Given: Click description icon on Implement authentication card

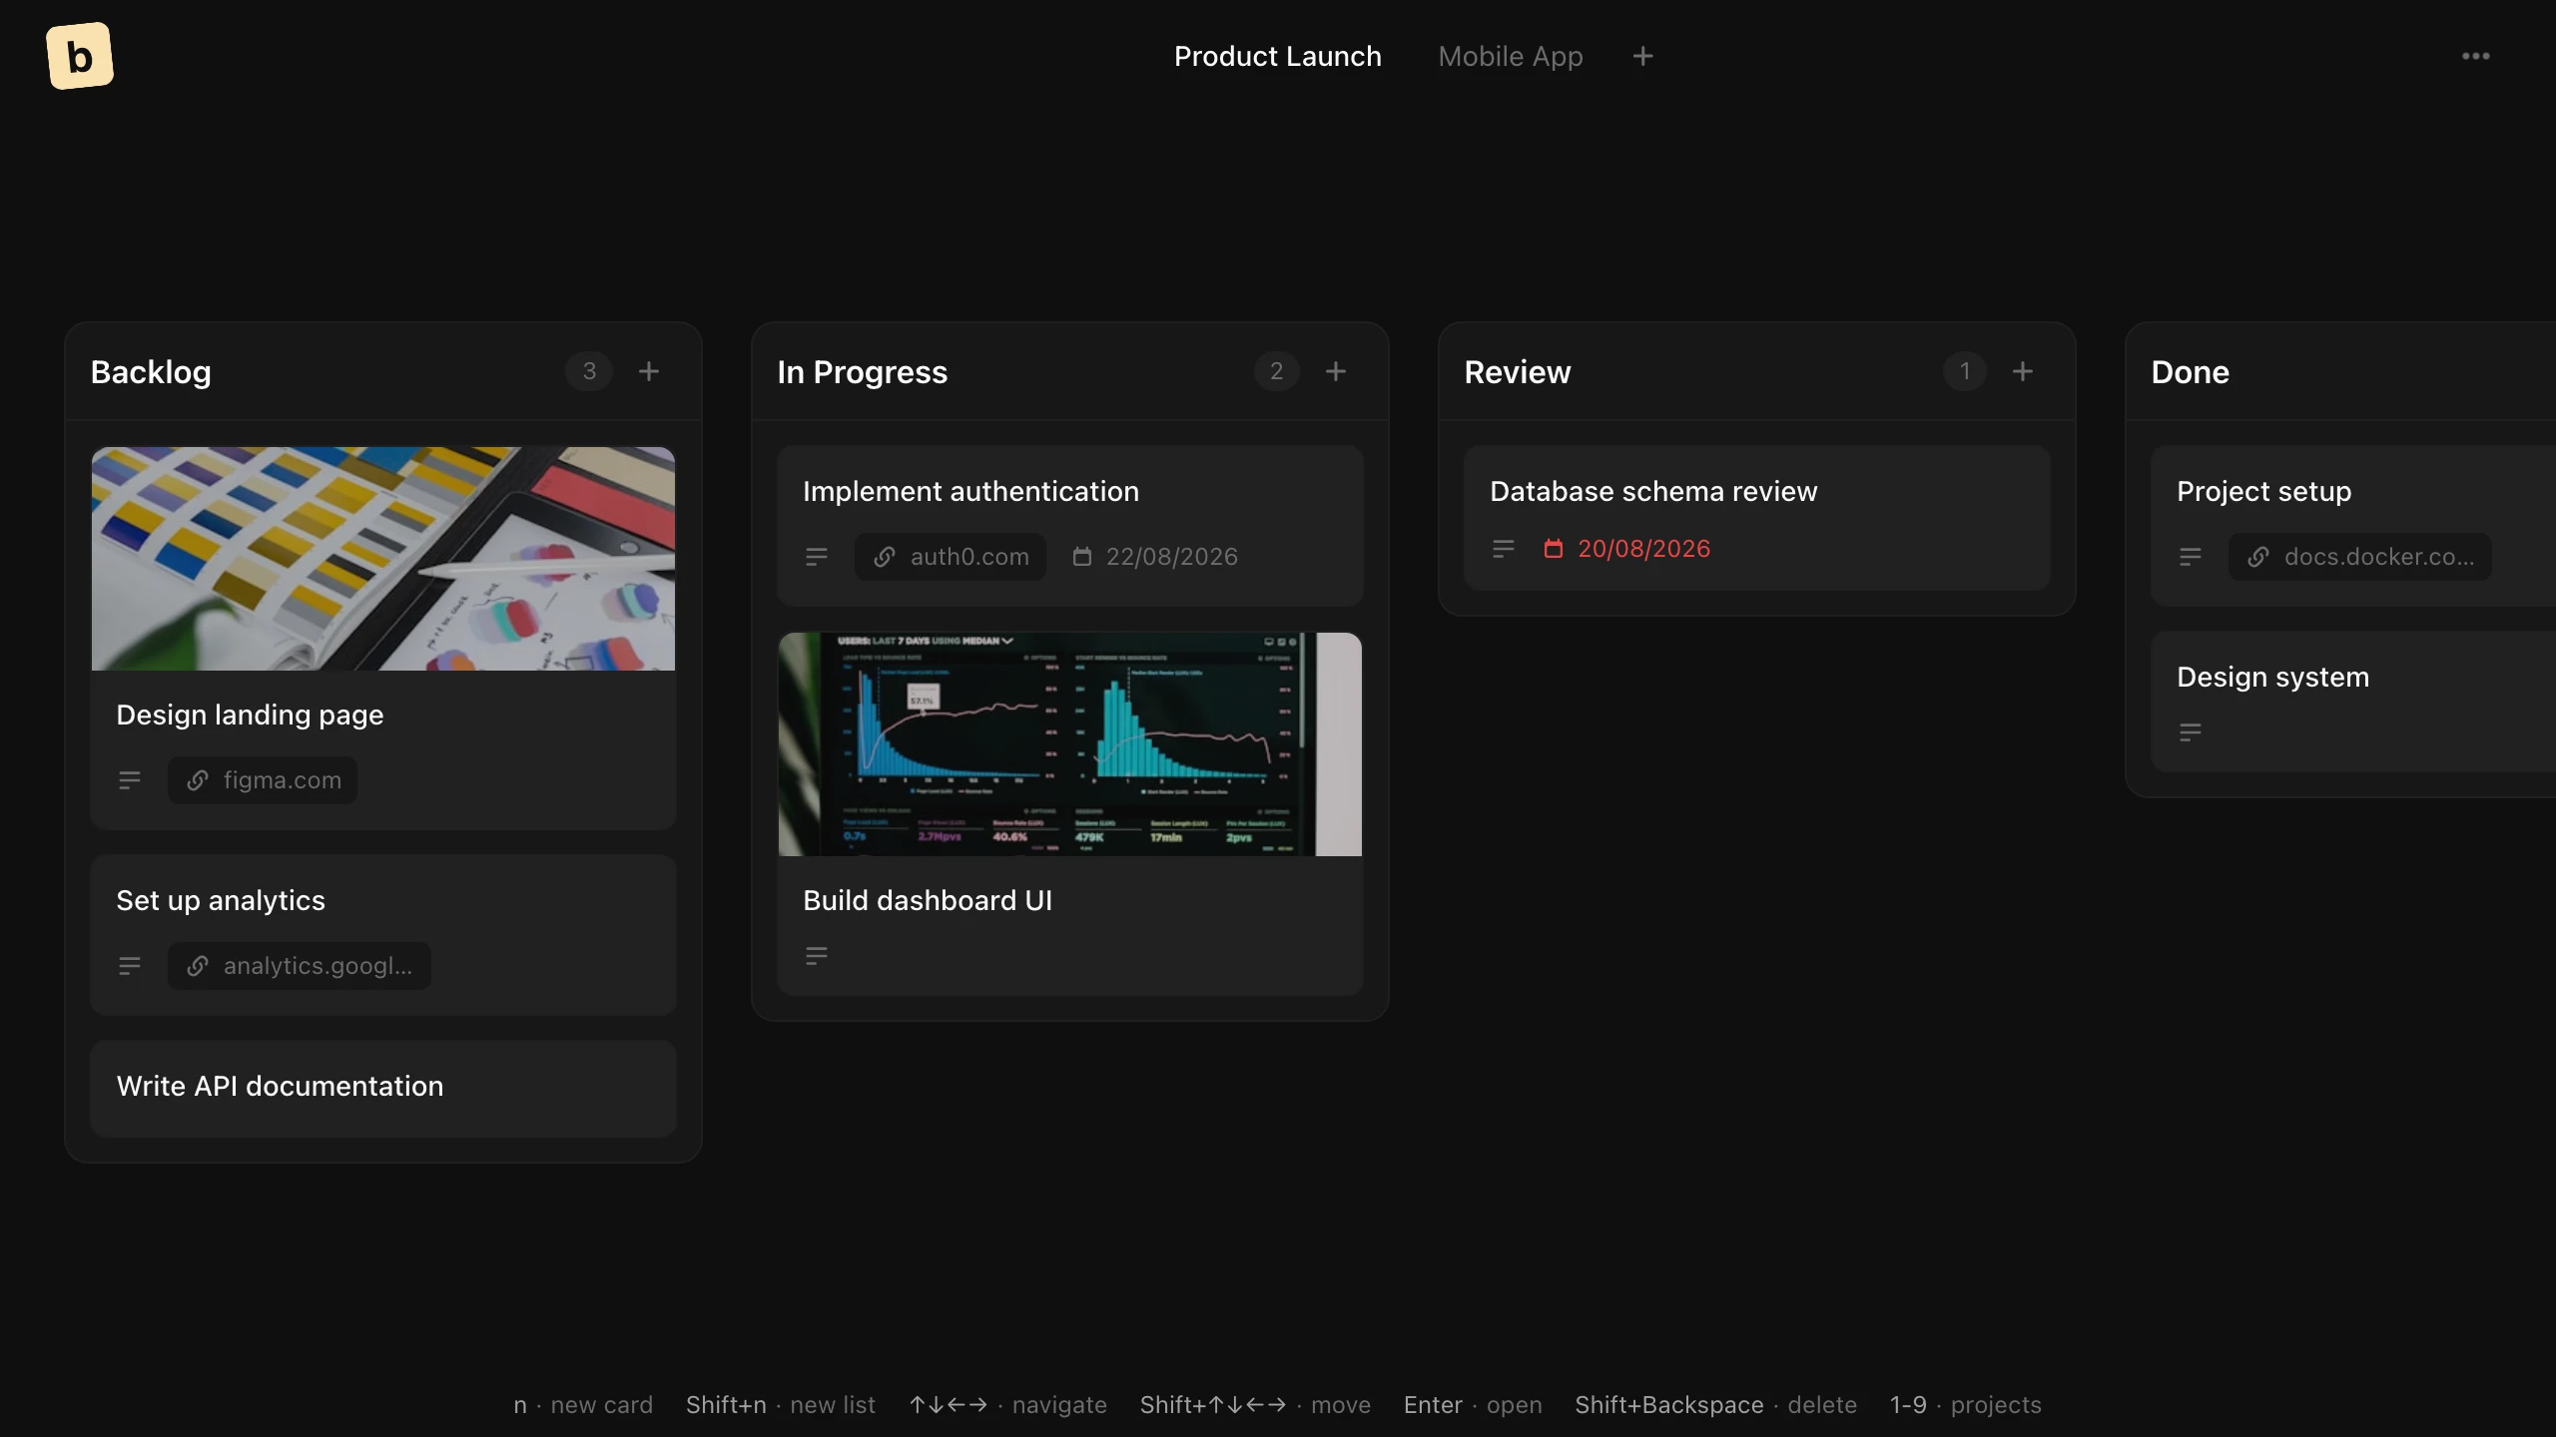Looking at the screenshot, I should click(817, 557).
